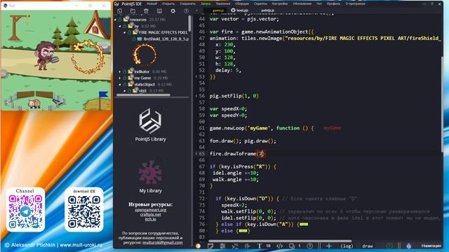Click the resources folder icon in the tree
This screenshot has width=449, height=252.
[126, 19]
